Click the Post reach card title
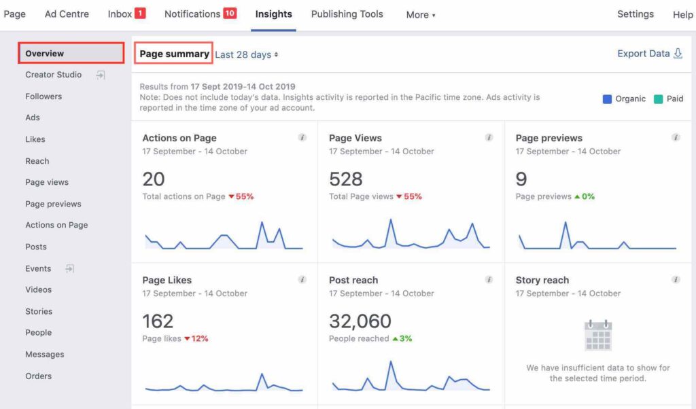 tap(353, 280)
